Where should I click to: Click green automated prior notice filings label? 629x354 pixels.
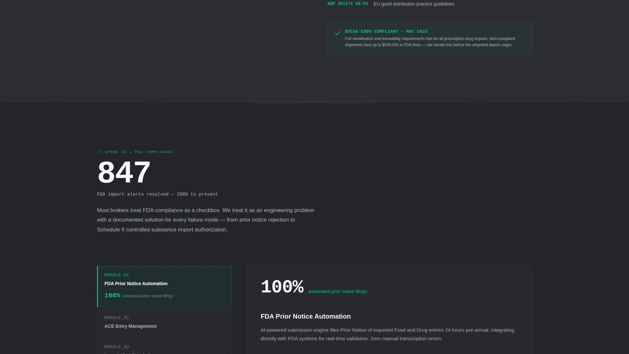[337, 291]
